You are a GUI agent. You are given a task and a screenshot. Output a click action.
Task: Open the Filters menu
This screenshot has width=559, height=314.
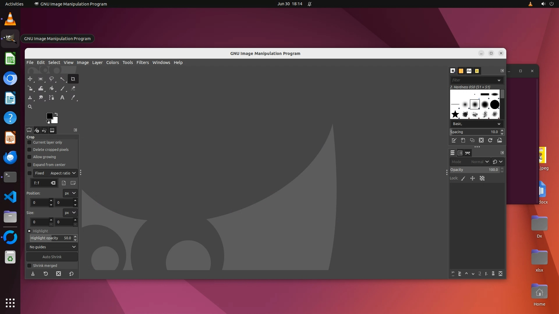142,63
